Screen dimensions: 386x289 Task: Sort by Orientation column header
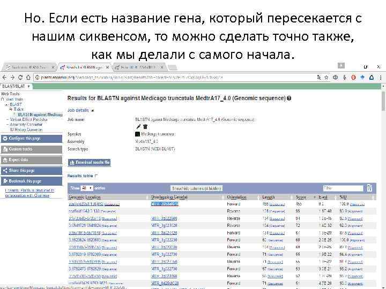click(236, 197)
